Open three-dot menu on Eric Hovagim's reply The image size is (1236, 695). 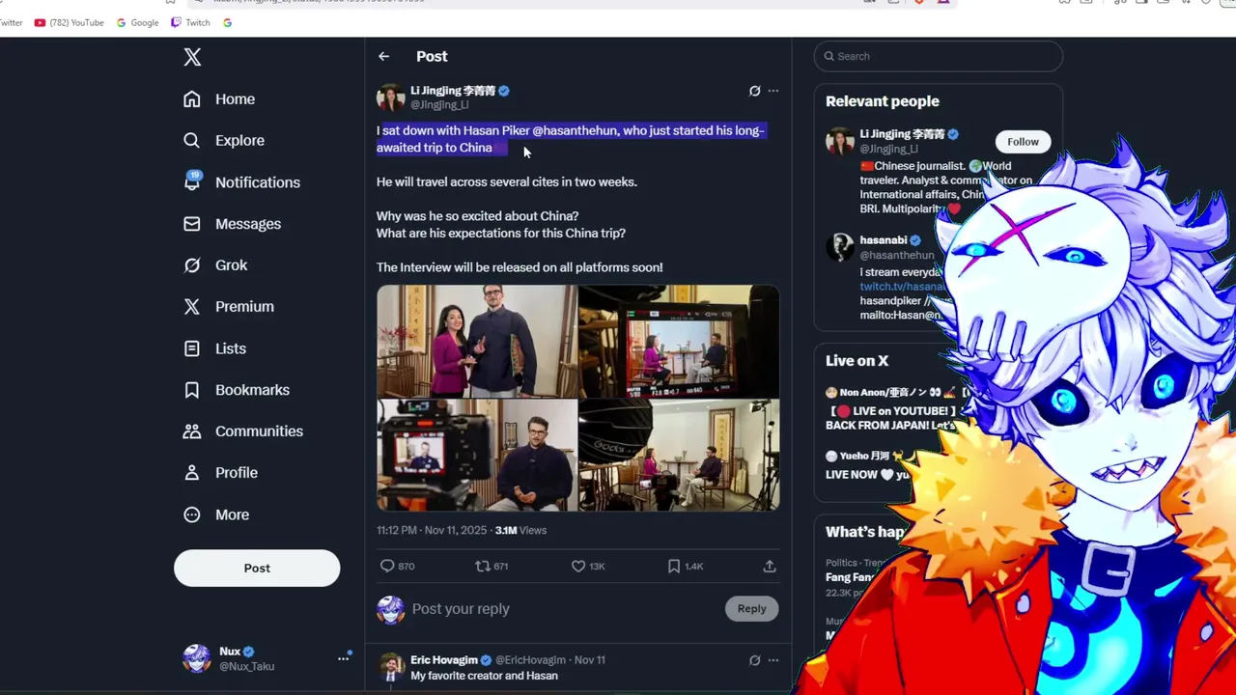(x=773, y=660)
